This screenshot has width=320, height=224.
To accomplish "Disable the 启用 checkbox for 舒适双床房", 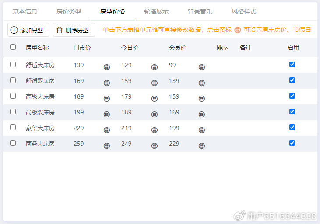I will 292,80.
